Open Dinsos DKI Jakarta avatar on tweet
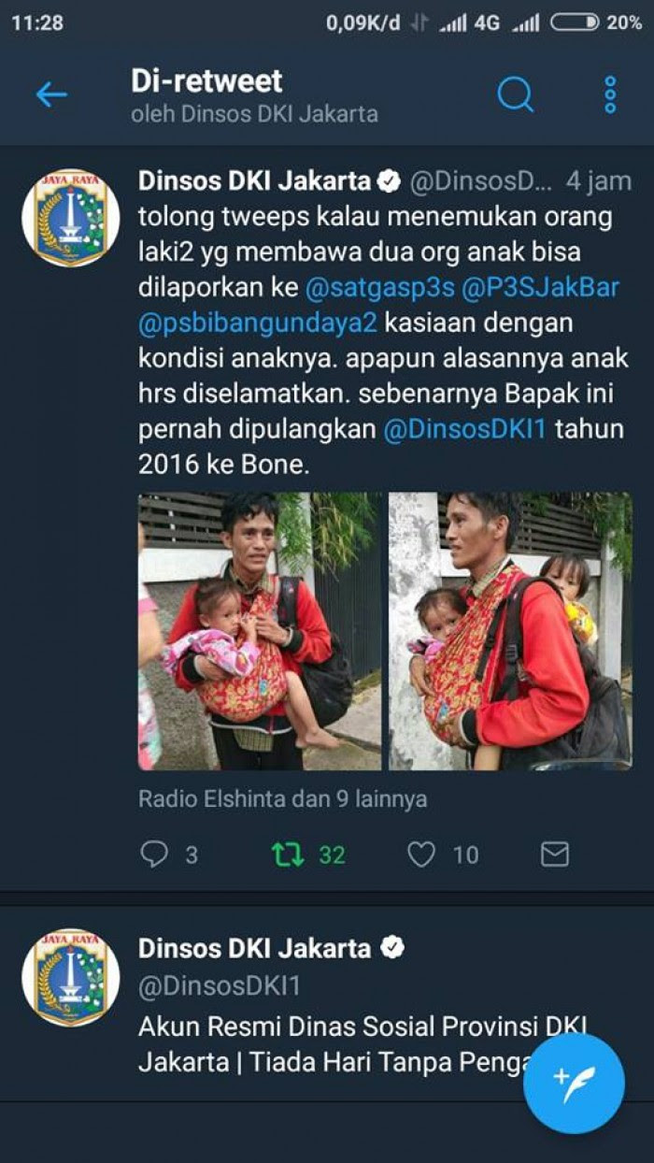The image size is (654, 1163). (71, 218)
